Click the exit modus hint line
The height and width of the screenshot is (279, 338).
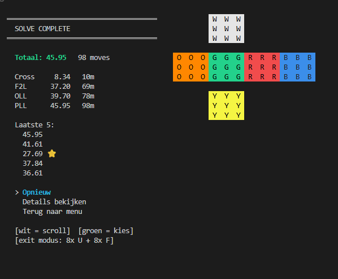coord(64,241)
